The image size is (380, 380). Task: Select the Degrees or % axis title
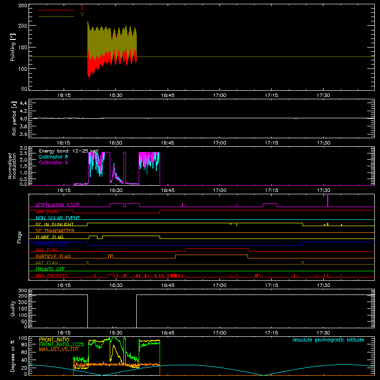point(13,356)
